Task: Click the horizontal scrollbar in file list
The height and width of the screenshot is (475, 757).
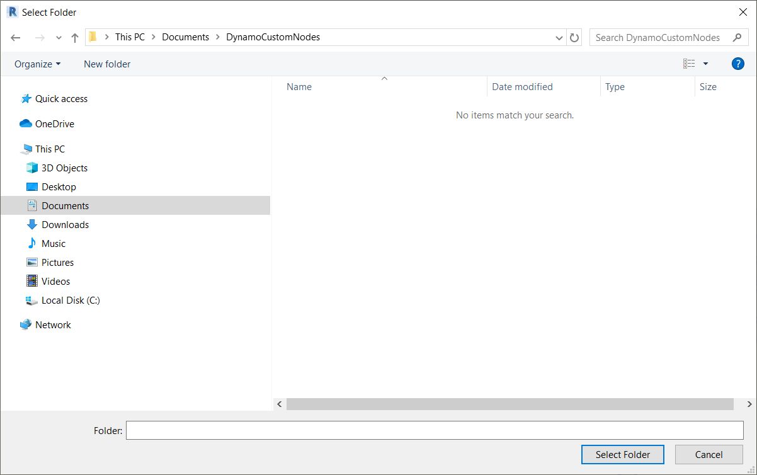Action: pyautogui.click(x=509, y=404)
